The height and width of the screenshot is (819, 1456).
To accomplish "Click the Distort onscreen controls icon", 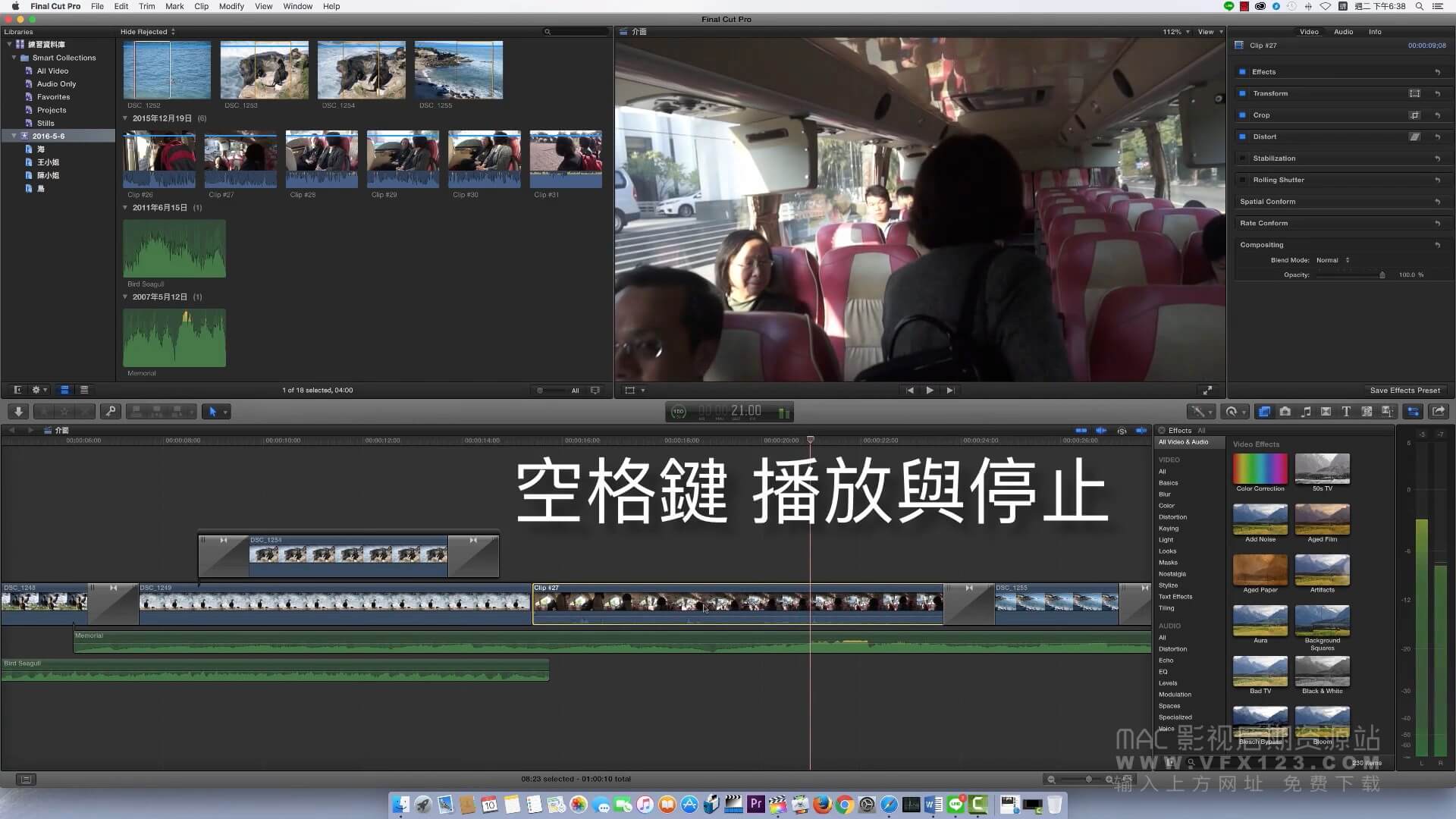I will tap(1414, 136).
